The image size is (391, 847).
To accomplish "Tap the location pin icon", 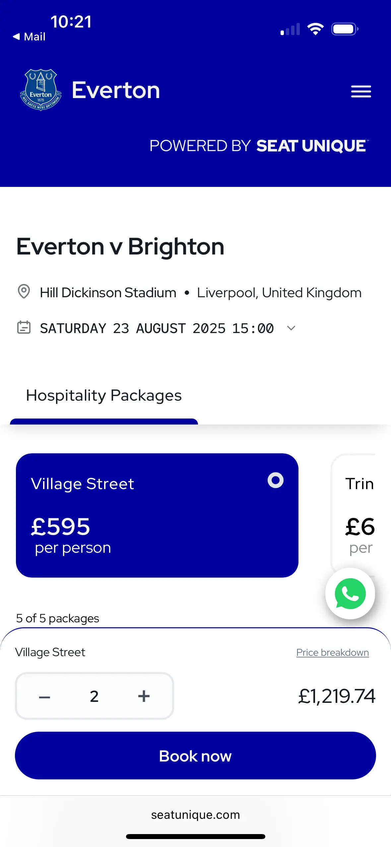I will (24, 292).
